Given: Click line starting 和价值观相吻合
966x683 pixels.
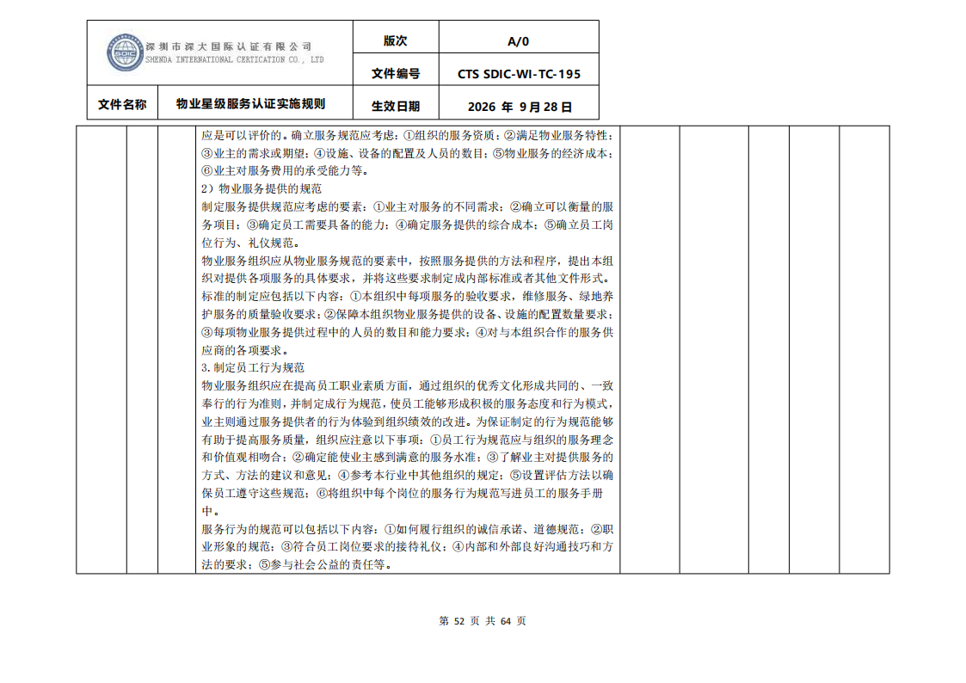Looking at the screenshot, I should [x=407, y=457].
